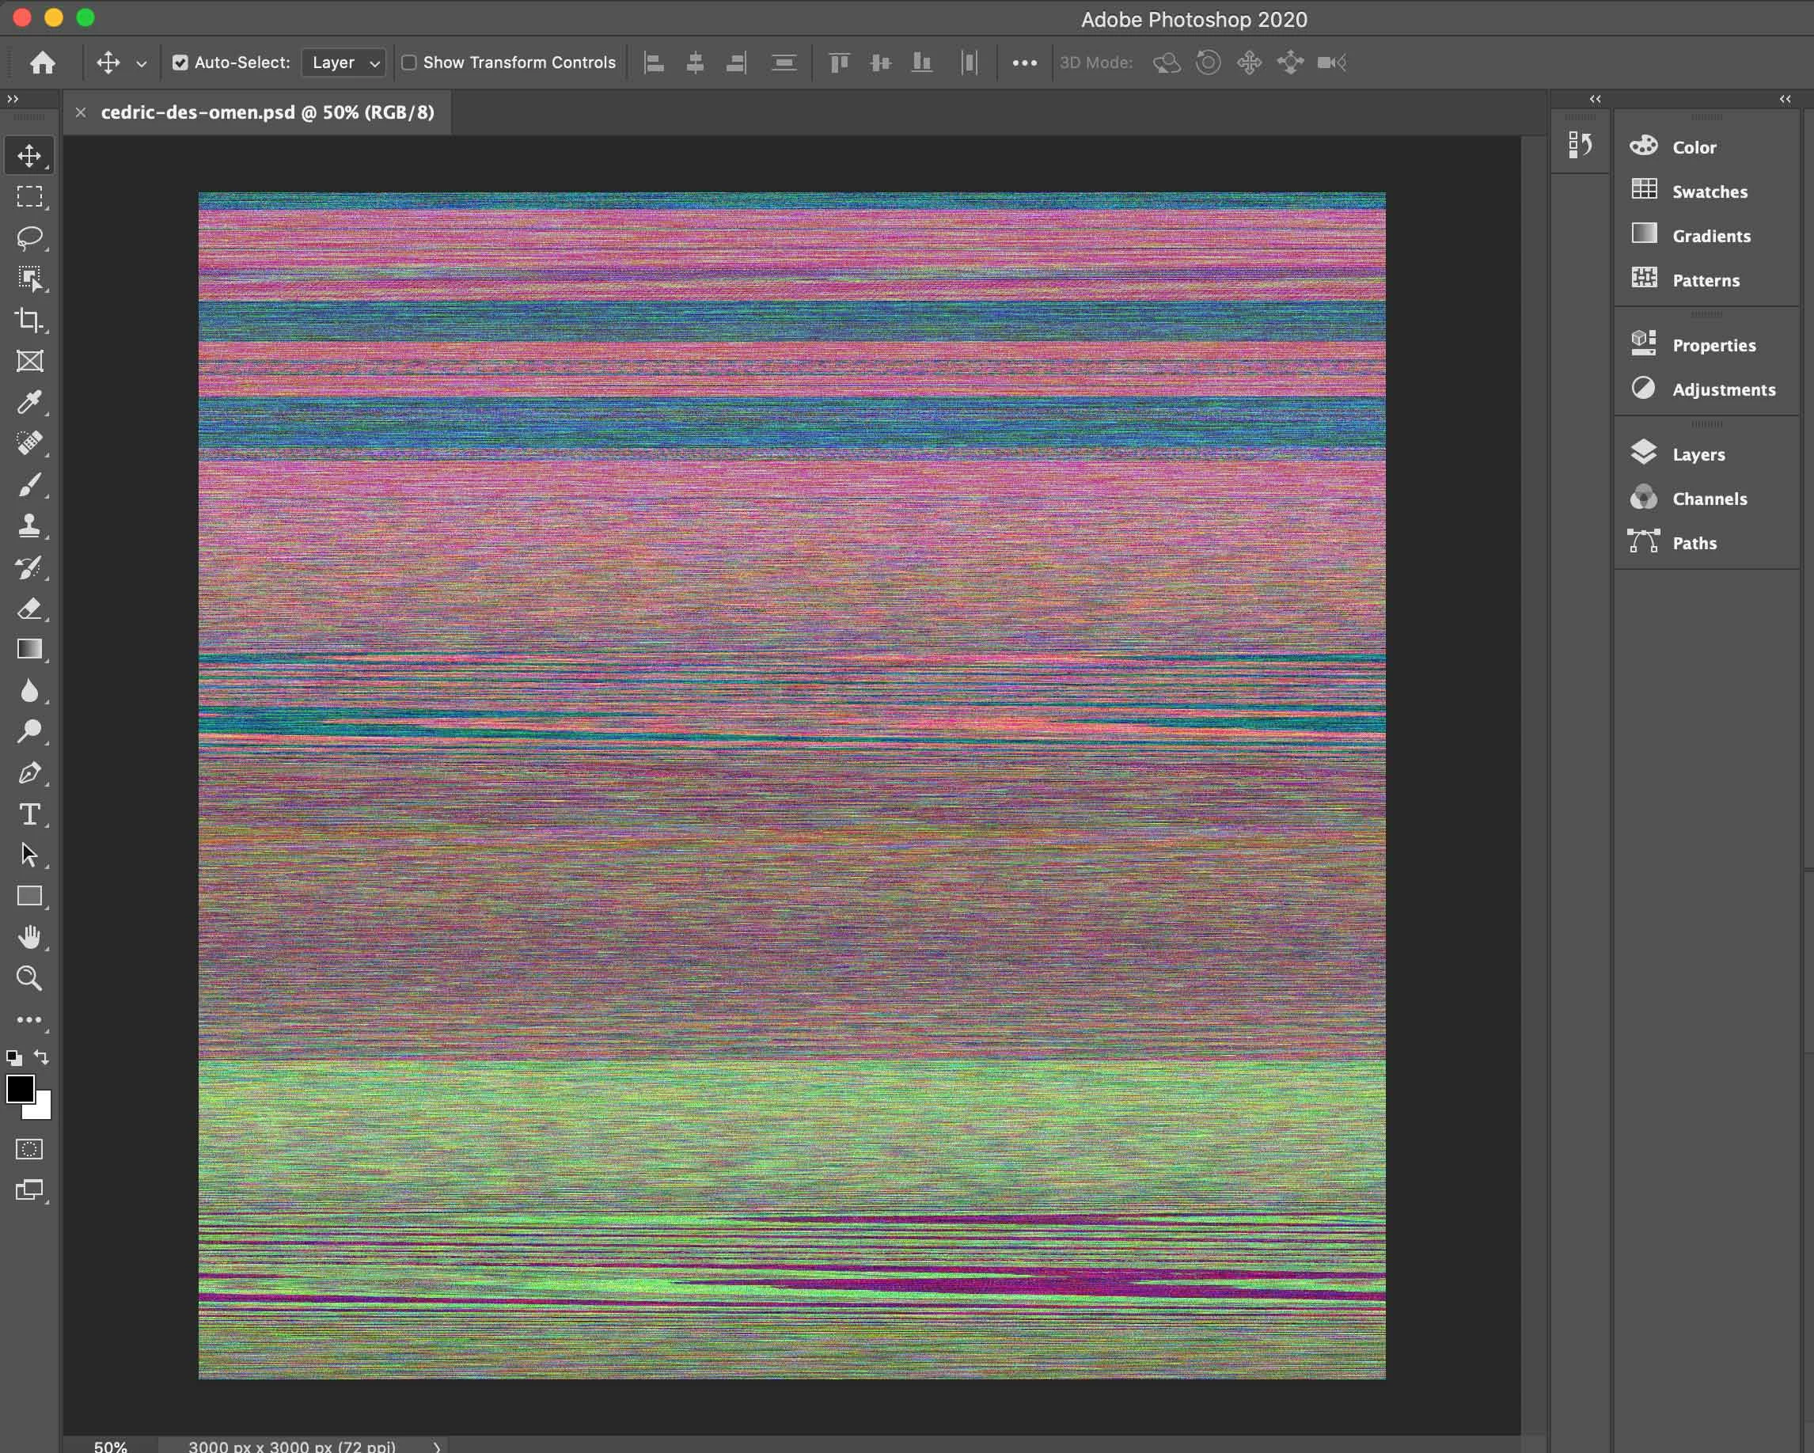Enable Show Transform Controls checkbox

pos(409,63)
